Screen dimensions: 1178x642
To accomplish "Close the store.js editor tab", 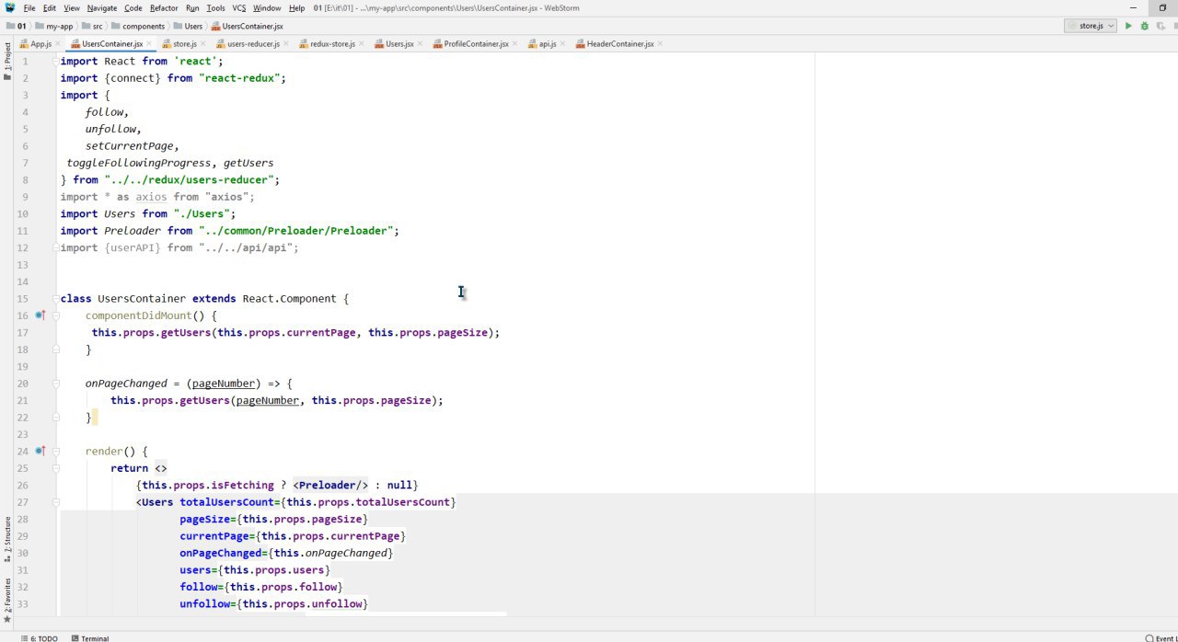I will pyautogui.click(x=202, y=44).
